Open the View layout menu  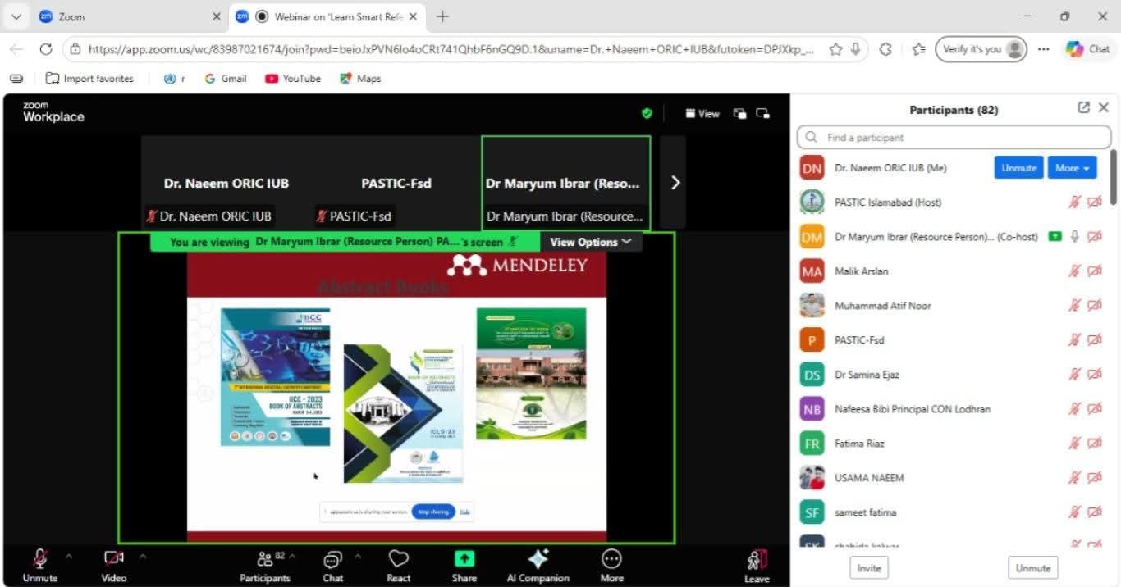(x=702, y=114)
